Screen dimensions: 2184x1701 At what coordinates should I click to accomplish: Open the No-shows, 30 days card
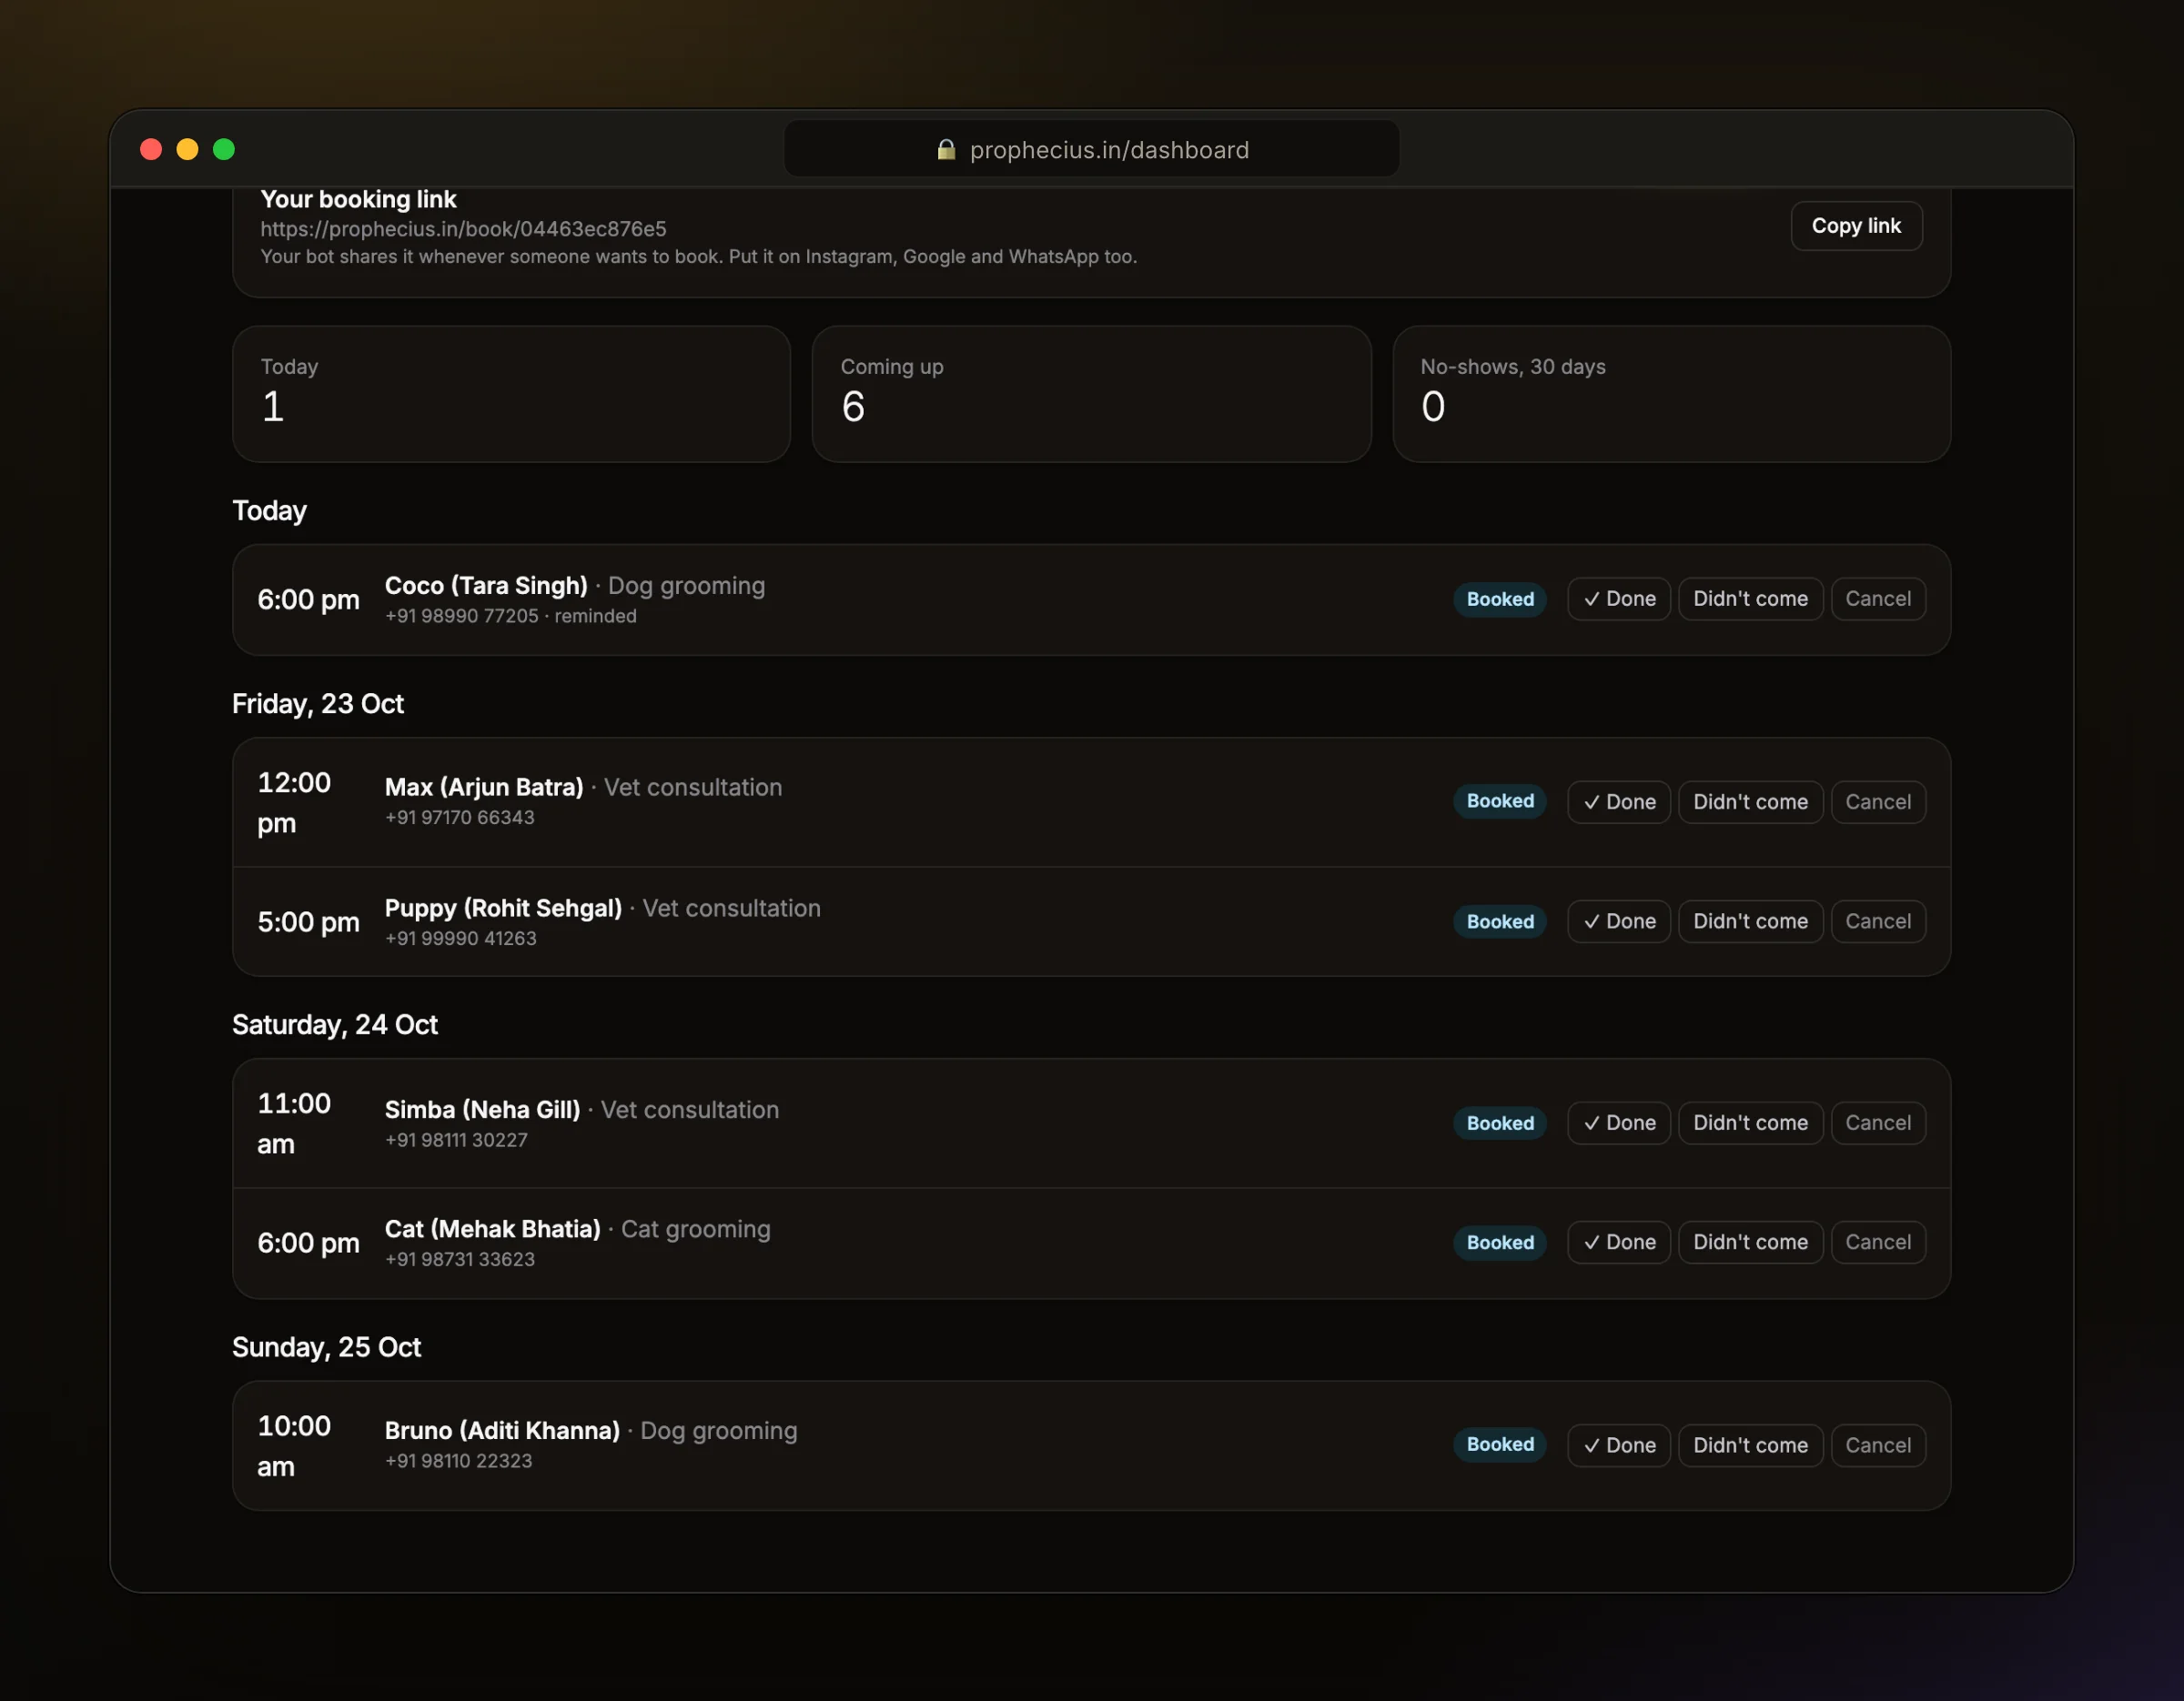[1671, 394]
